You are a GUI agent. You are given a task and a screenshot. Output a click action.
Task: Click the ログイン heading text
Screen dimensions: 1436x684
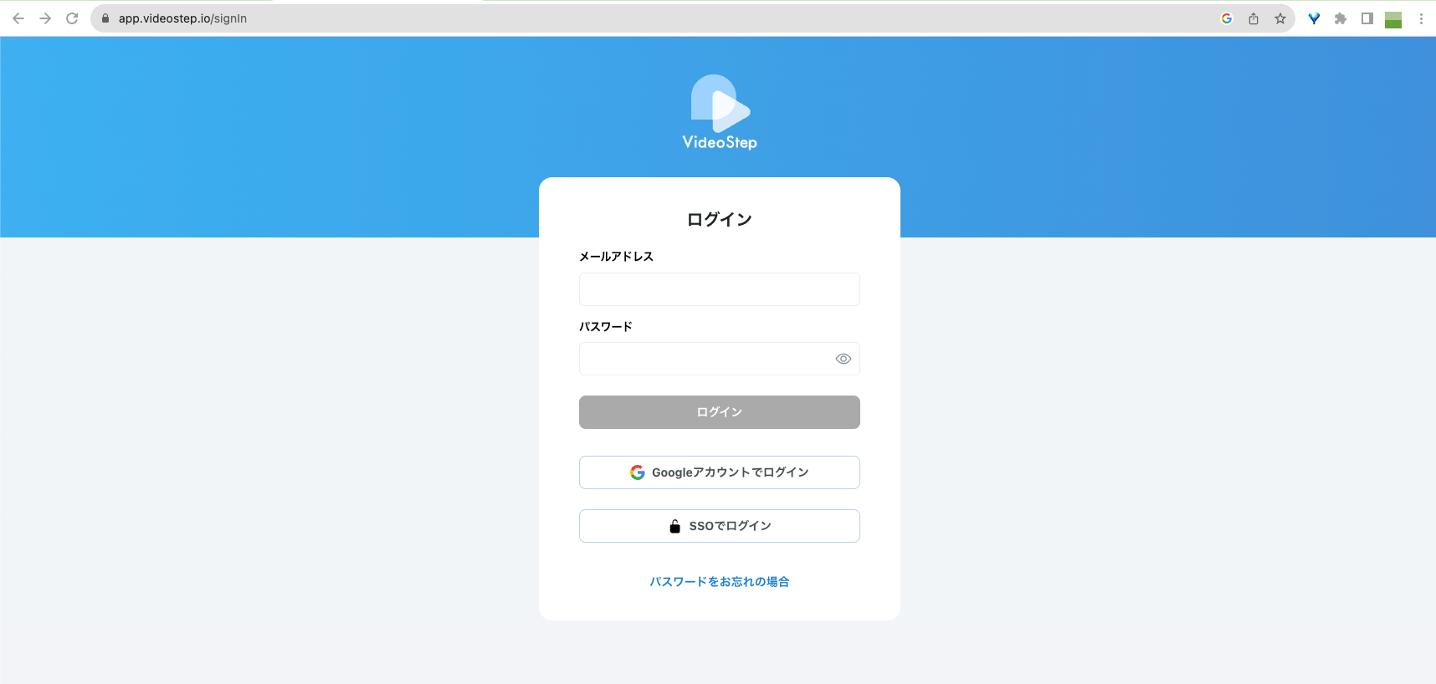[x=720, y=219]
